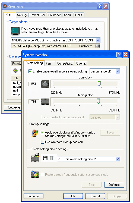Open the Compatibility tab
Screen dimensions: 133x203
pos(65,63)
